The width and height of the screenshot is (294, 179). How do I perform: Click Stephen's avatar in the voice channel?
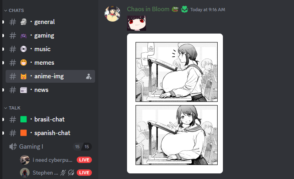pos(25,173)
